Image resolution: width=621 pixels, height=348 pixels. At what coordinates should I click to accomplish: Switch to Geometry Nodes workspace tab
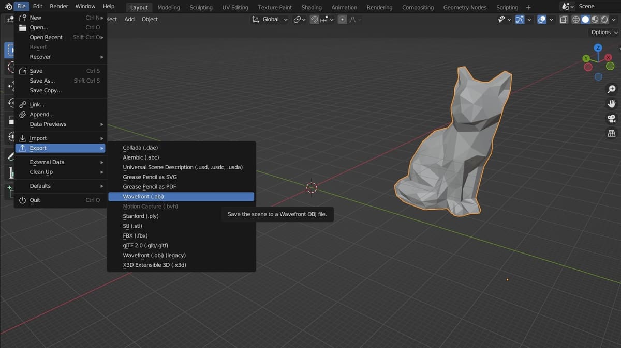(x=465, y=7)
